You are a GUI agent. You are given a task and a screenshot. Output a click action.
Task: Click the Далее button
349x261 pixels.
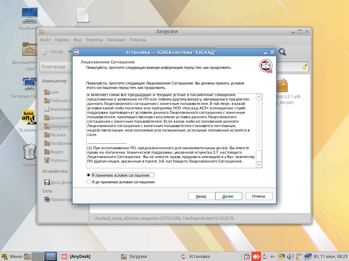228,196
